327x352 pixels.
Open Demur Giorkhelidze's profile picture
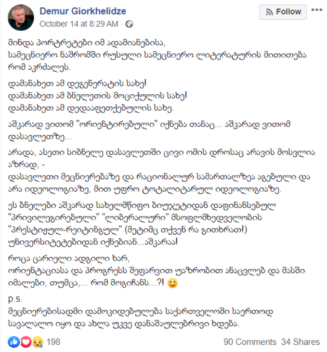(21, 17)
